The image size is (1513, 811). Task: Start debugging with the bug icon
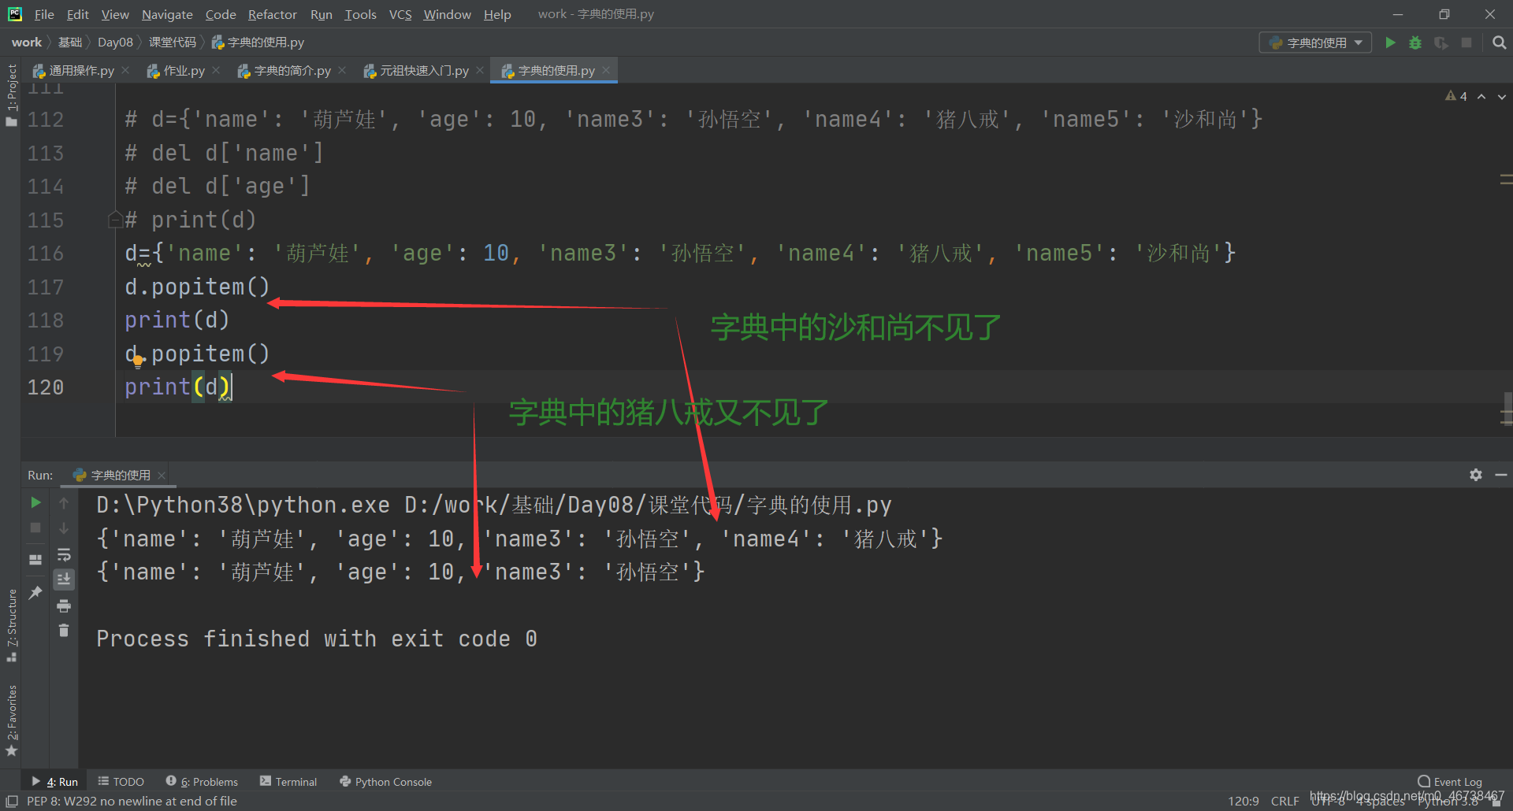[1415, 43]
